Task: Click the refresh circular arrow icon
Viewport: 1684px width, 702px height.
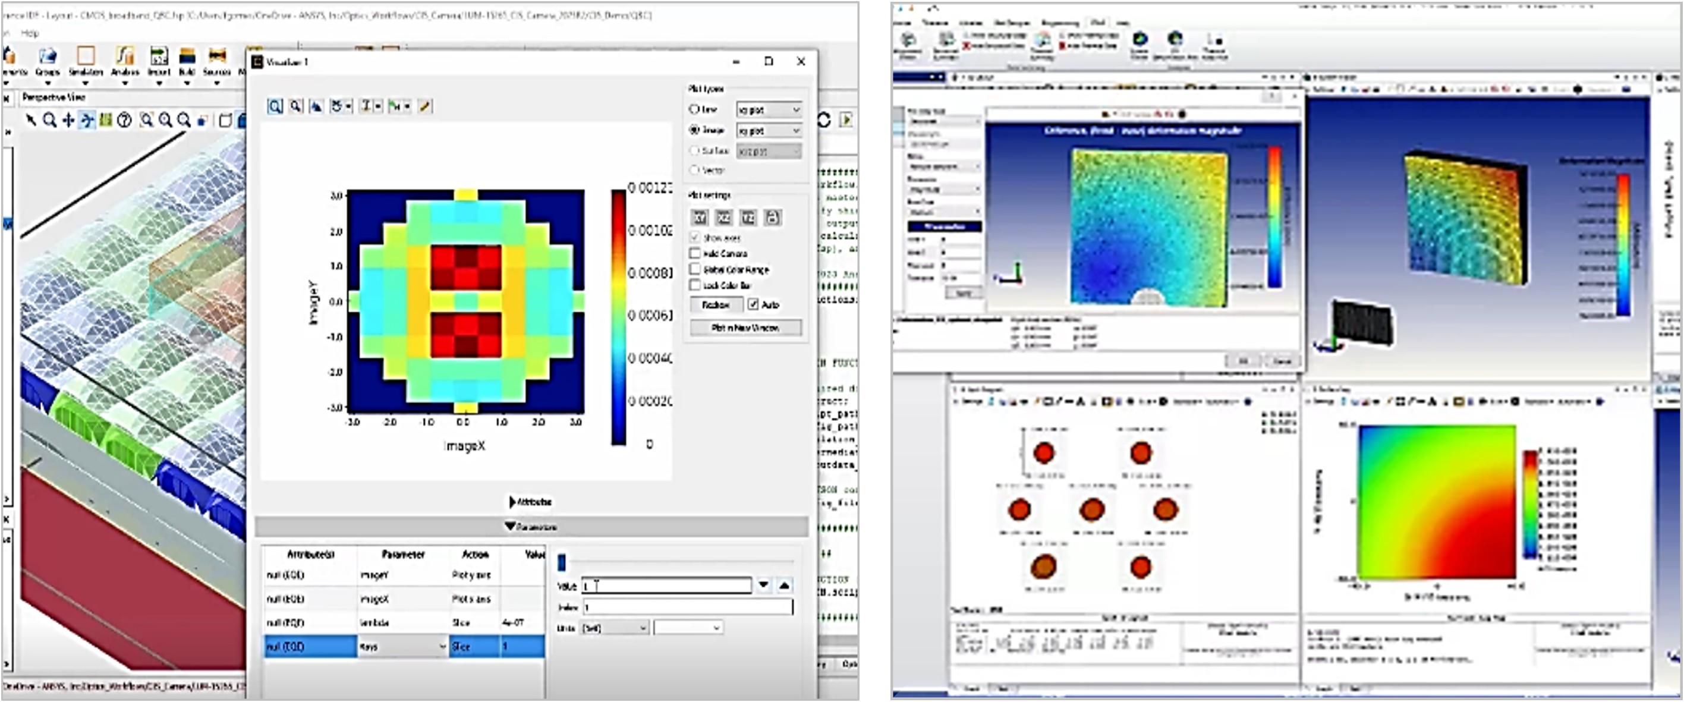Action: click(824, 120)
